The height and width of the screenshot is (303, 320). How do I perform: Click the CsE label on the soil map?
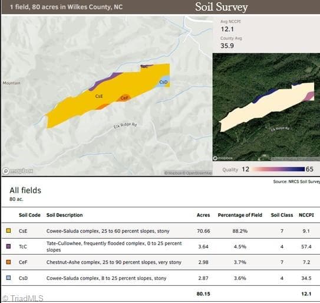coord(99,96)
